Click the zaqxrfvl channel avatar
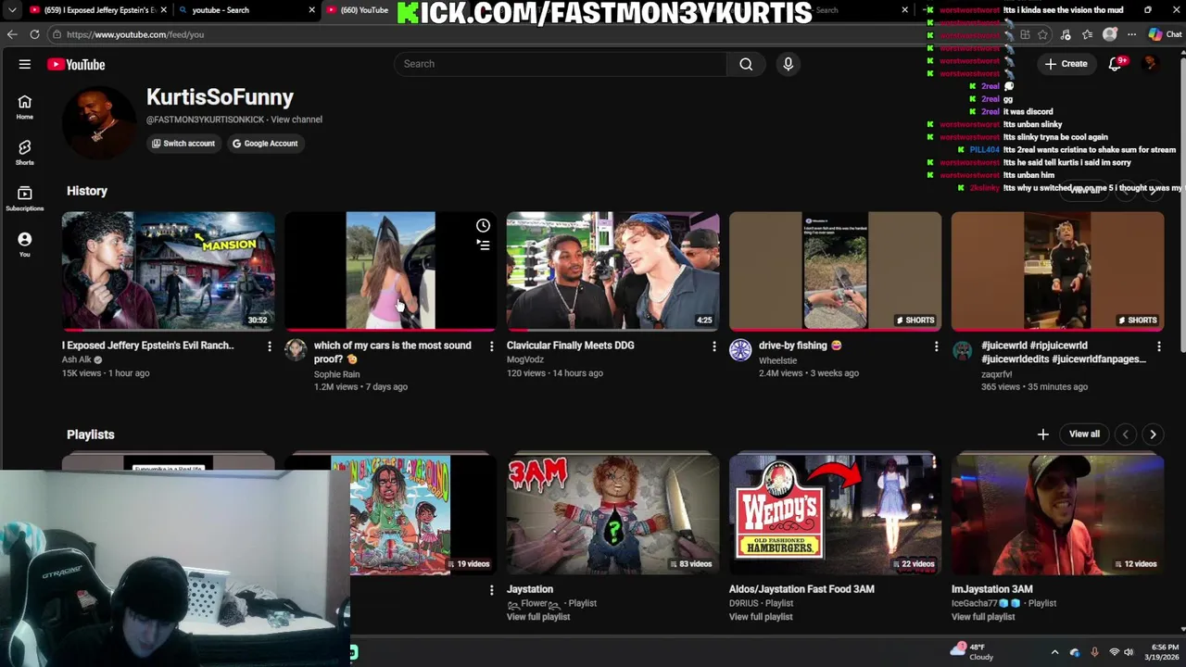 [963, 350]
